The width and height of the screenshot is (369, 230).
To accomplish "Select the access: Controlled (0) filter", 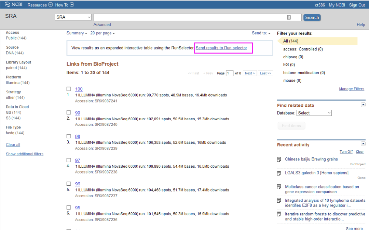I will tap(303, 49).
